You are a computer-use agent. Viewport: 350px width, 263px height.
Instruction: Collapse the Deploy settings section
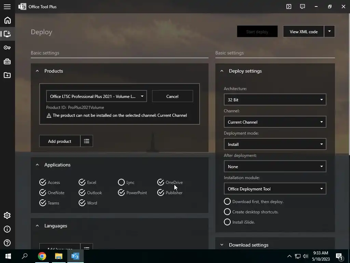coord(222,71)
